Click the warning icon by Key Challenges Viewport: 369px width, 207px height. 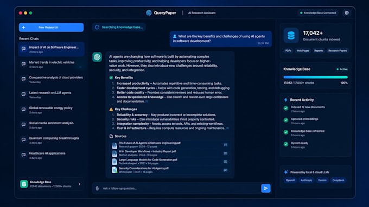111,109
